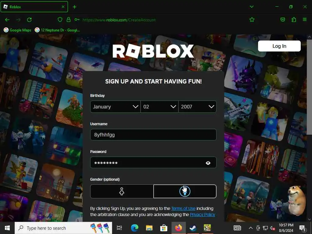The image size is (312, 234).
Task: Close the Roblox tab
Action: (x=63, y=7)
